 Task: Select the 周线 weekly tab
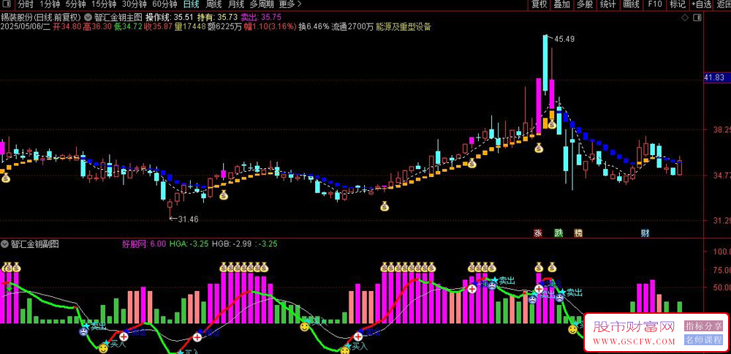(x=213, y=4)
